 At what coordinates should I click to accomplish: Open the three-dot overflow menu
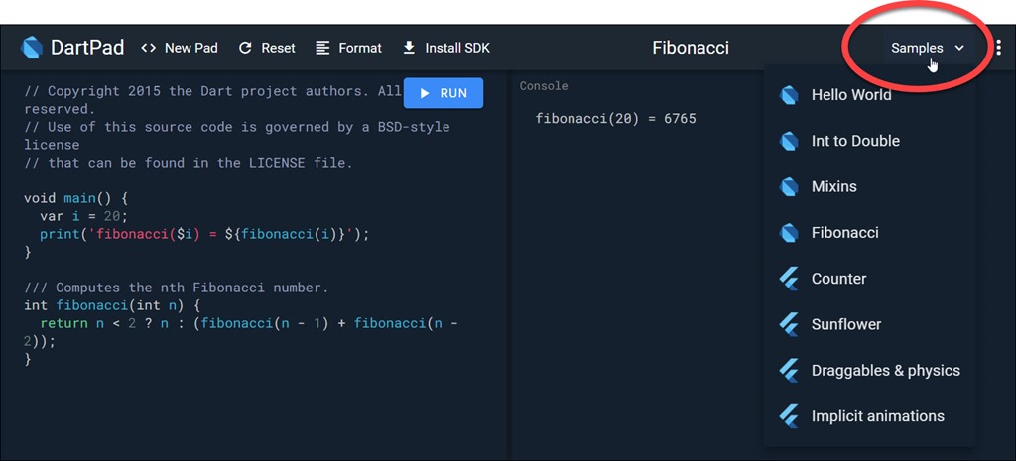[x=998, y=48]
